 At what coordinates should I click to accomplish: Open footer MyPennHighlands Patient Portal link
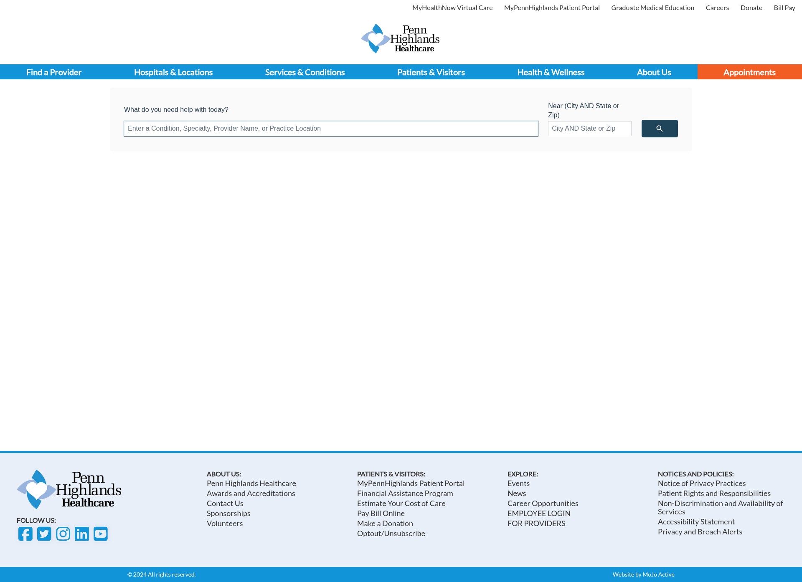[x=411, y=483]
